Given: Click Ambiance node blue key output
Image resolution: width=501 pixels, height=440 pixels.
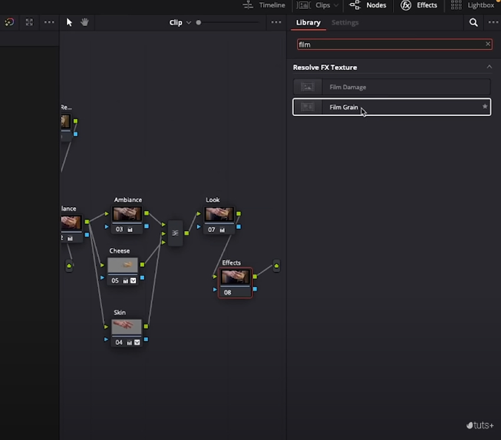Looking at the screenshot, I should [147, 226].
